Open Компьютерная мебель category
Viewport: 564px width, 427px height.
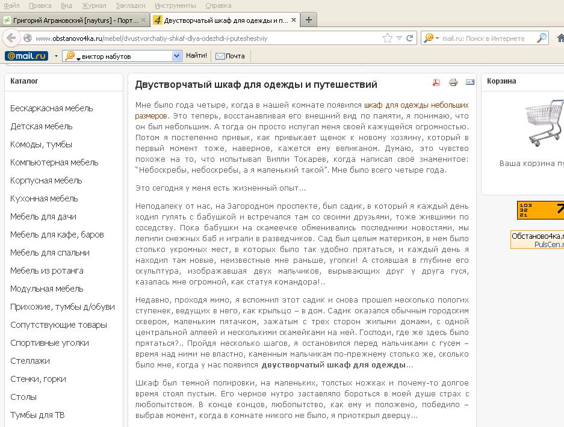(x=54, y=162)
